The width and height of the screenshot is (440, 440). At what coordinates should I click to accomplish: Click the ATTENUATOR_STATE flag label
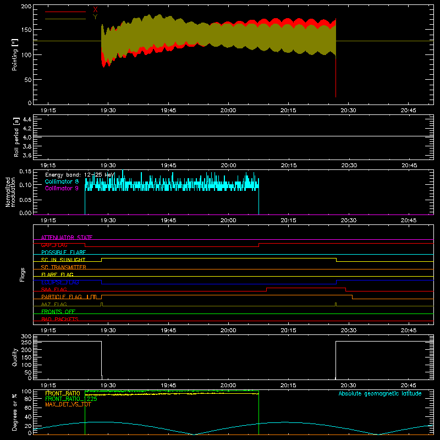pos(67,238)
